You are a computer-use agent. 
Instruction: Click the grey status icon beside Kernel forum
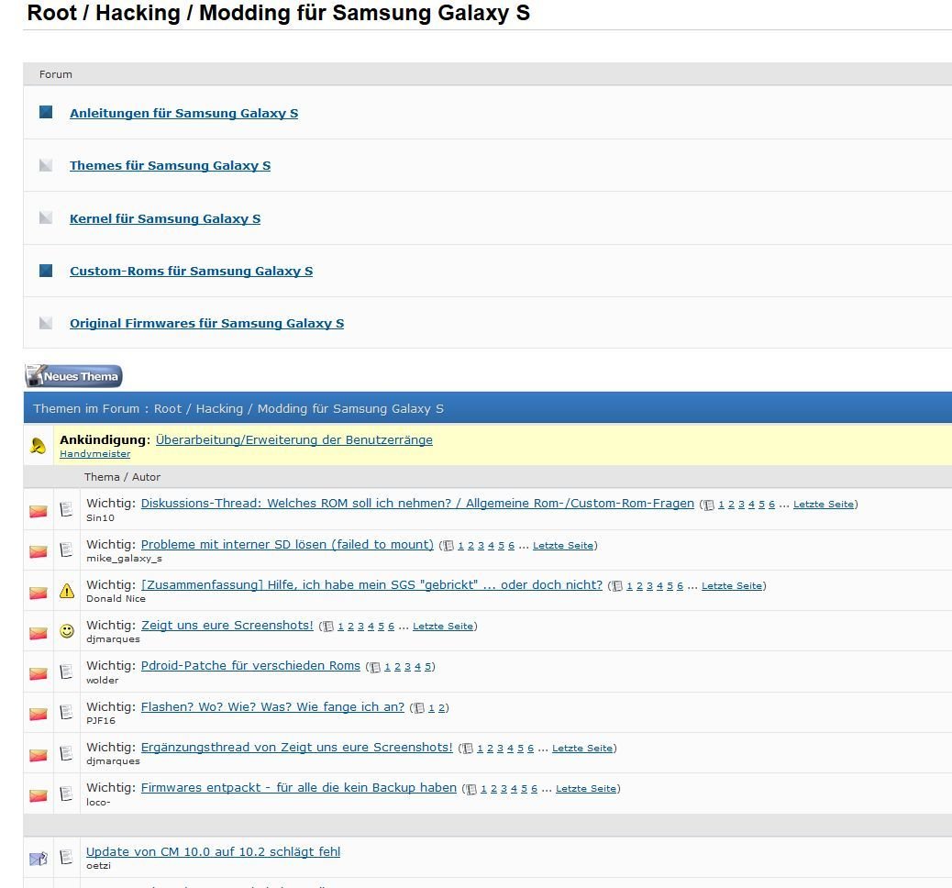coord(46,217)
